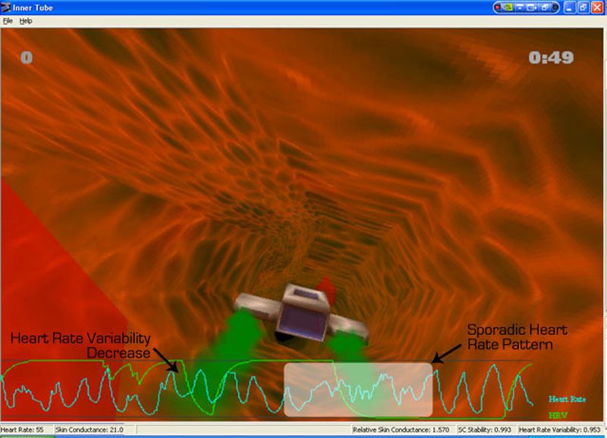Open the File menu
The image size is (607, 438).
pyautogui.click(x=8, y=20)
